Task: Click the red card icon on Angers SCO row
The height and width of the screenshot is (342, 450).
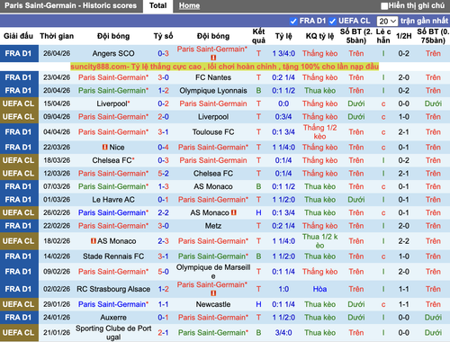Action: click(x=213, y=58)
